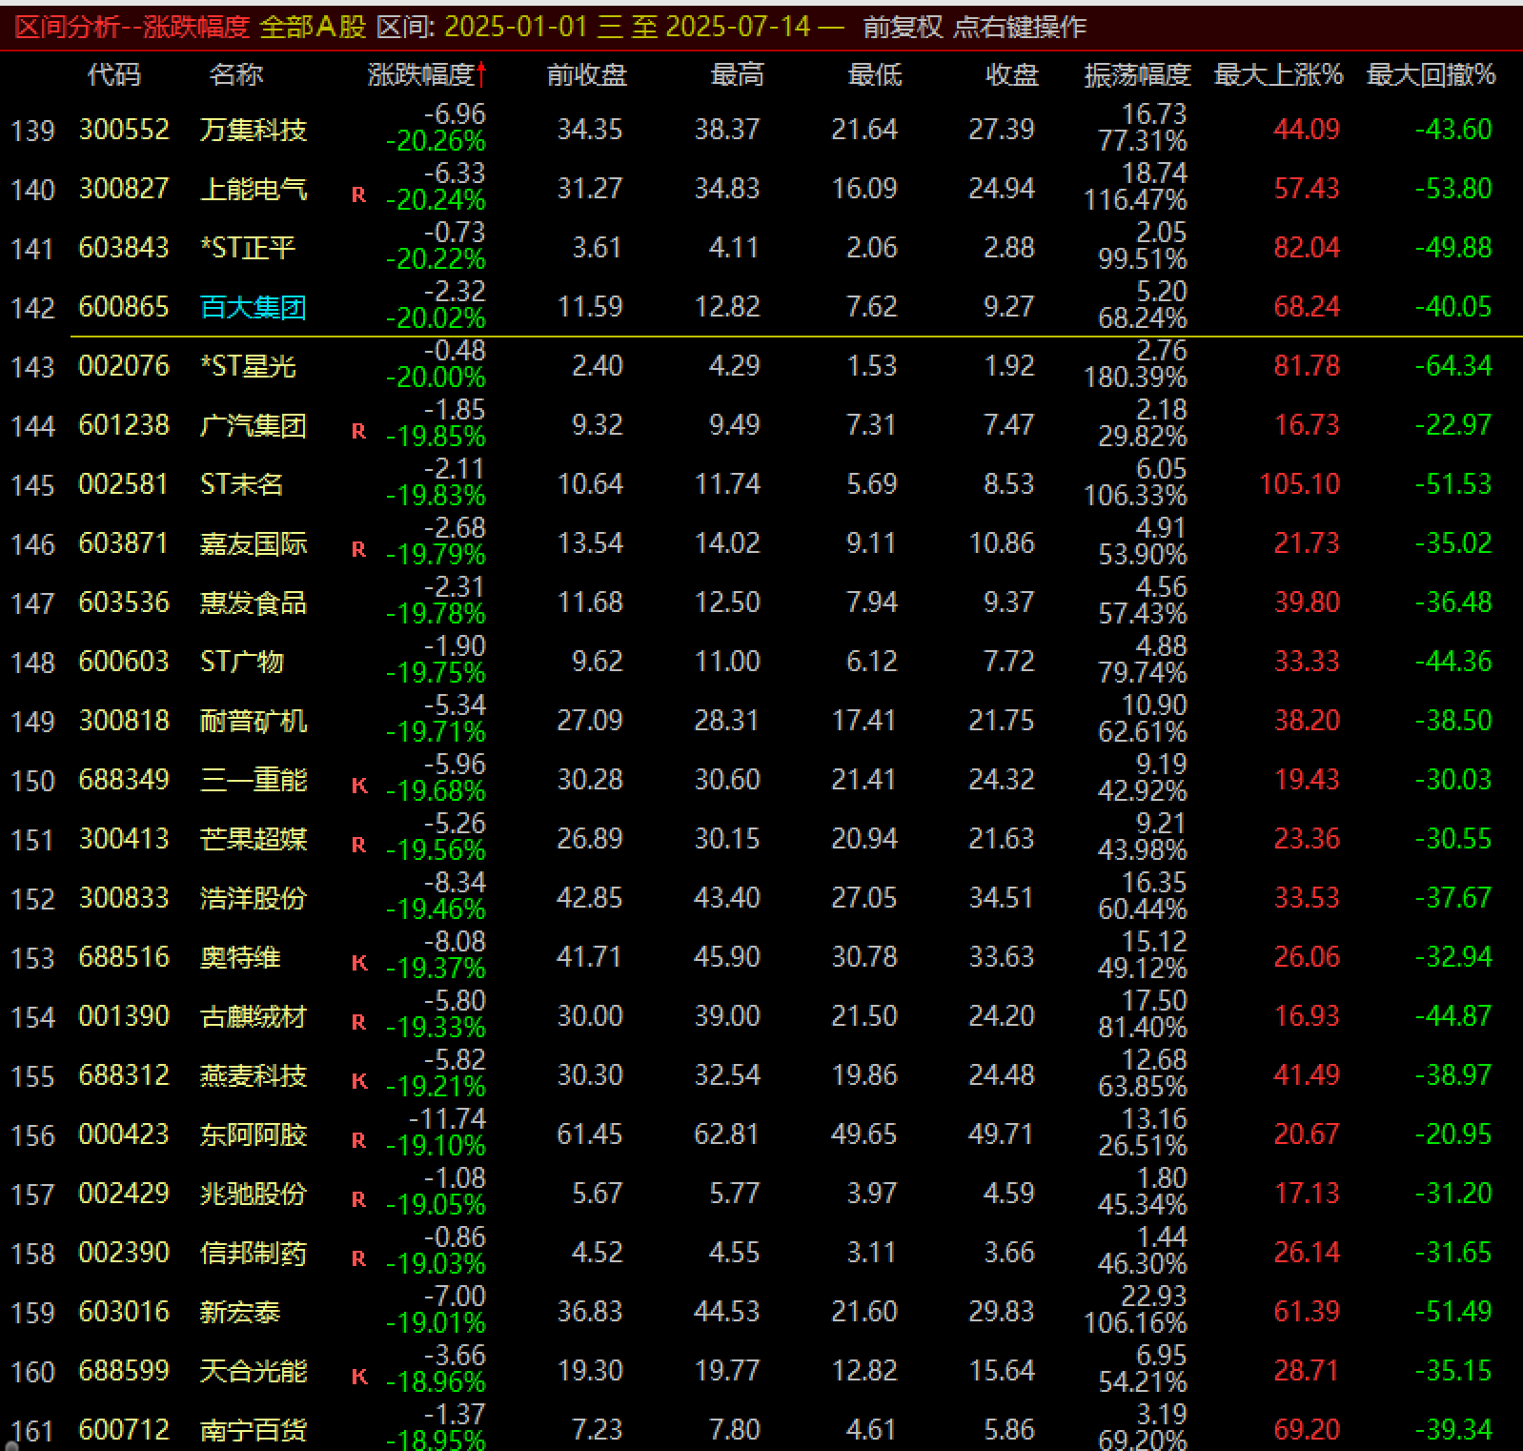The width and height of the screenshot is (1523, 1451).
Task: Sort by 涨跌幅度 column header
Action: coord(421,74)
